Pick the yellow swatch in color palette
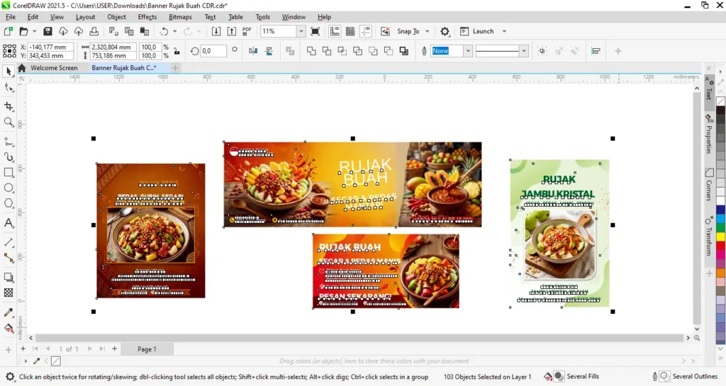Viewport: 726px width, 386px height. coord(720,237)
